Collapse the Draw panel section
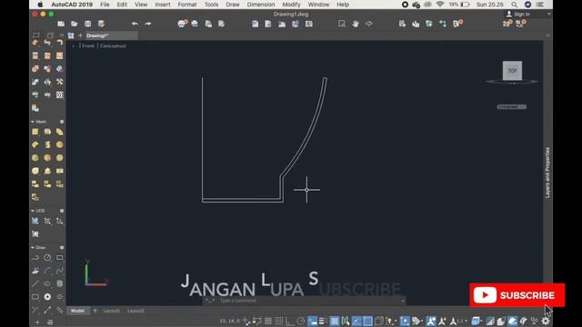582x327 pixels. (x=33, y=247)
